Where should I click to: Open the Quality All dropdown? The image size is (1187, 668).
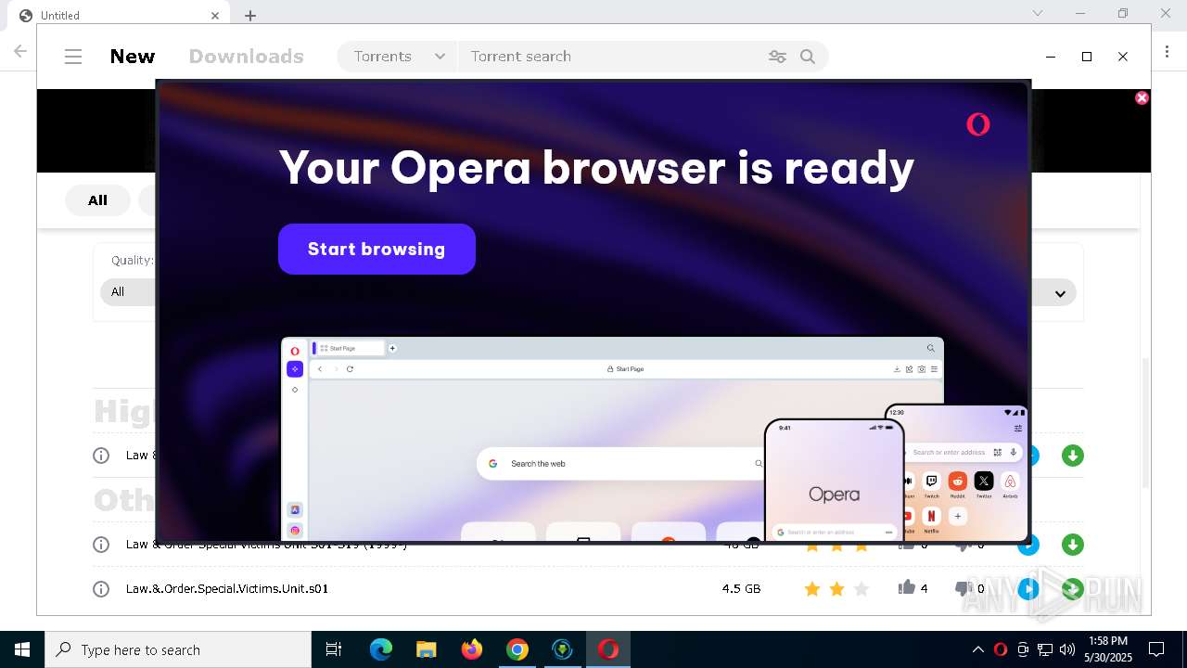(128, 291)
